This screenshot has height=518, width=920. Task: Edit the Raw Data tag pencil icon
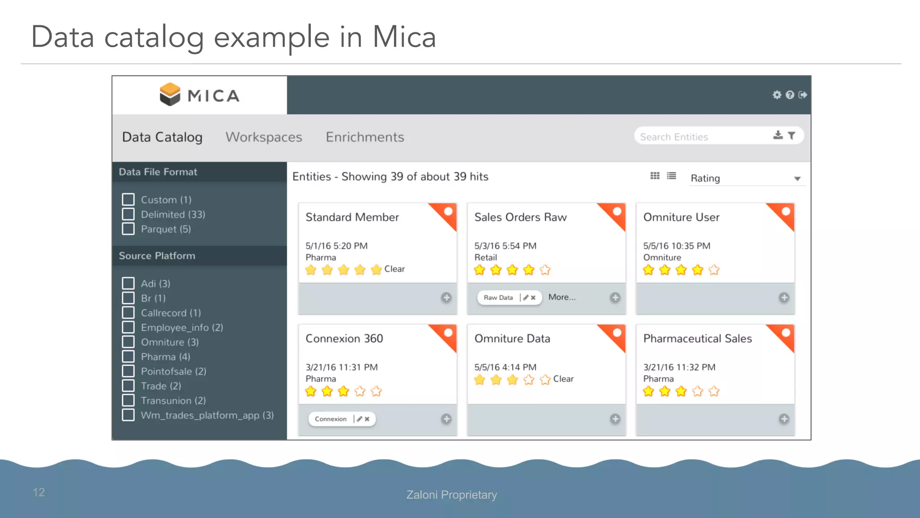(x=526, y=298)
